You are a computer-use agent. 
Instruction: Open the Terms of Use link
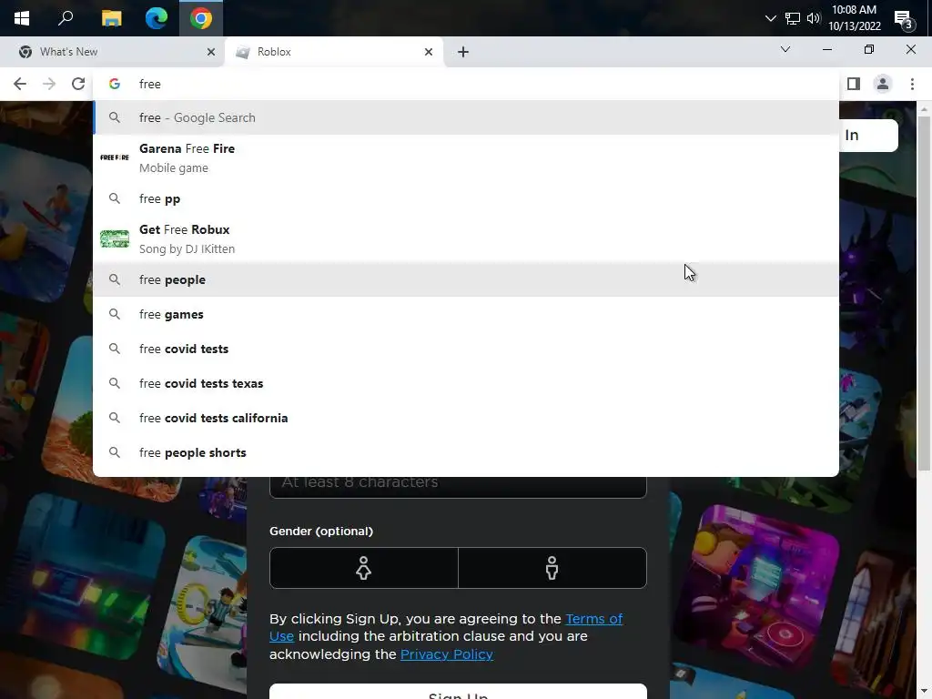(593, 619)
